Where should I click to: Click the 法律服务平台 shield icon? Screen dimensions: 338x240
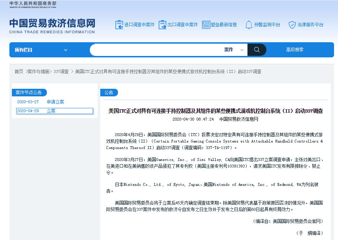(x=292, y=25)
